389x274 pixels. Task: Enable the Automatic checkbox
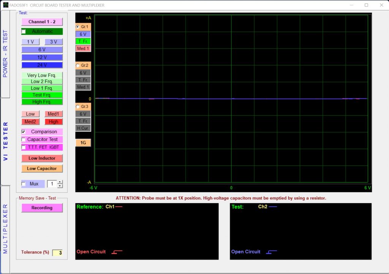pos(24,31)
